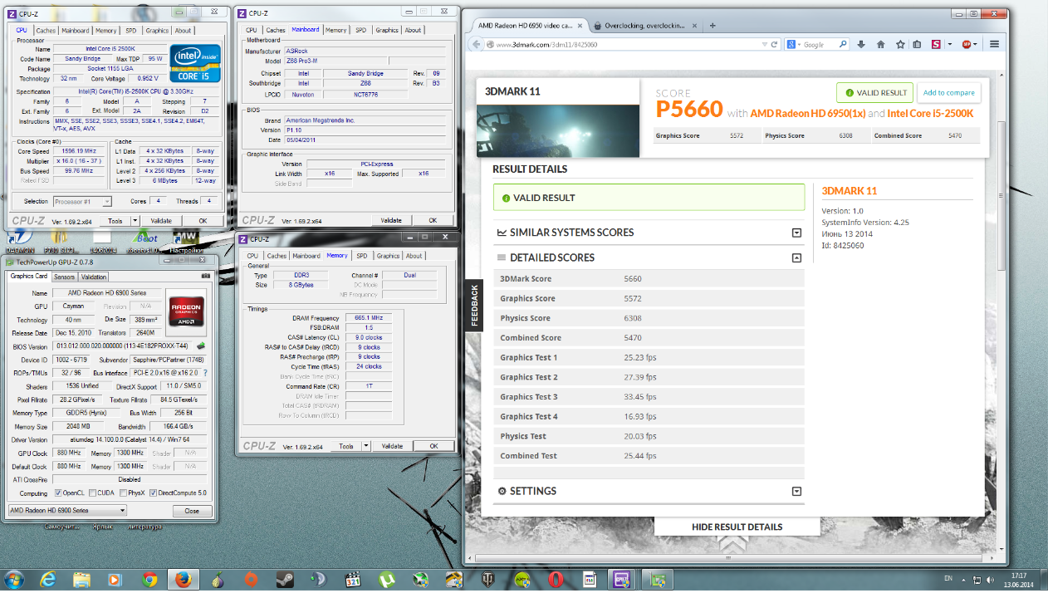Click the Google search box in Firefox

click(x=819, y=44)
